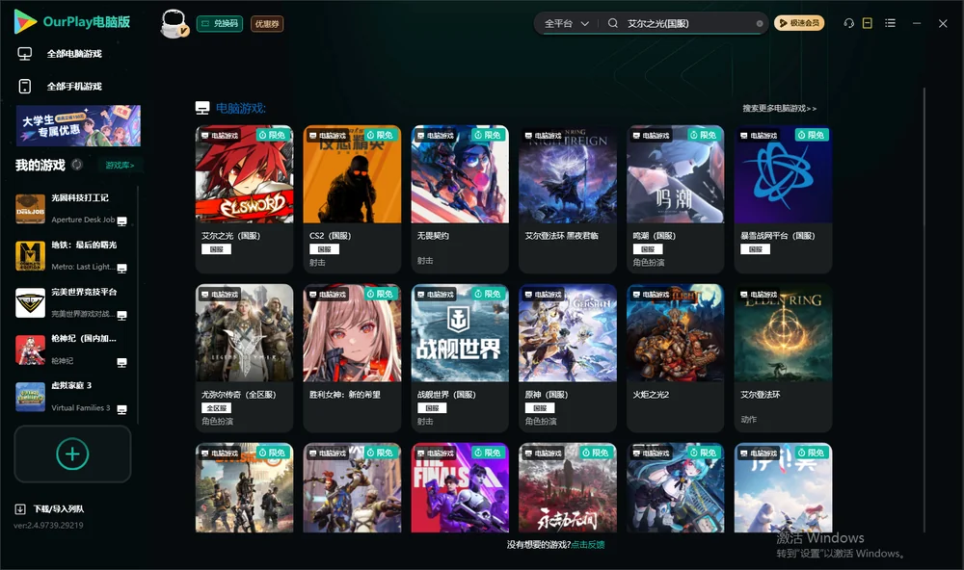964x570 pixels.
Task: Click the 完美世界竞技平台 game icon
Action: coord(30,302)
